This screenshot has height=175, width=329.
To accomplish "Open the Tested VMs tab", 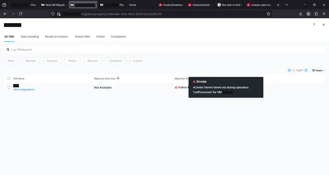I will point(82,37).
